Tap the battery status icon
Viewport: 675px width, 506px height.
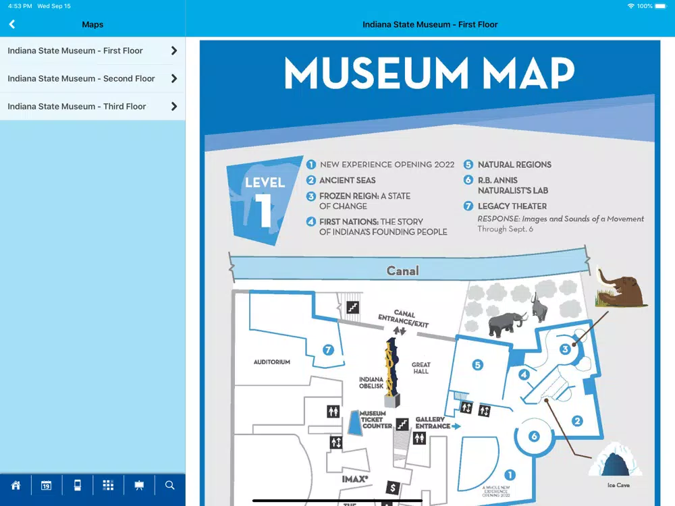[x=661, y=6]
